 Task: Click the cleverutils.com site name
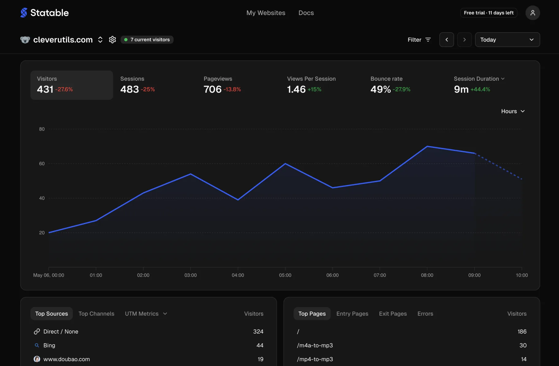(x=63, y=40)
